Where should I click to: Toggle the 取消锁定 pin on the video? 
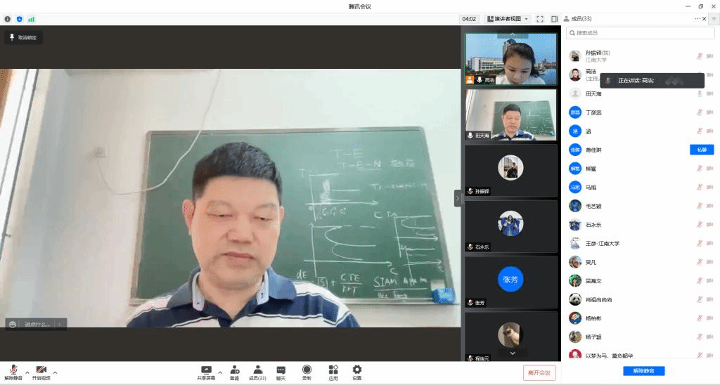[x=23, y=37]
